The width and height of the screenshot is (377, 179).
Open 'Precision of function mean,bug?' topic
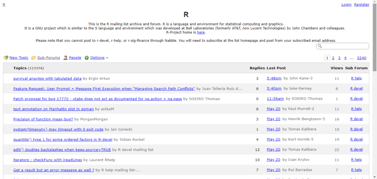tap(43, 119)
